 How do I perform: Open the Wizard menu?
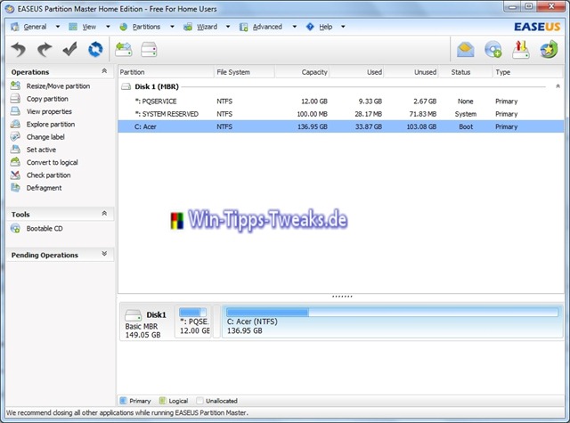207,27
